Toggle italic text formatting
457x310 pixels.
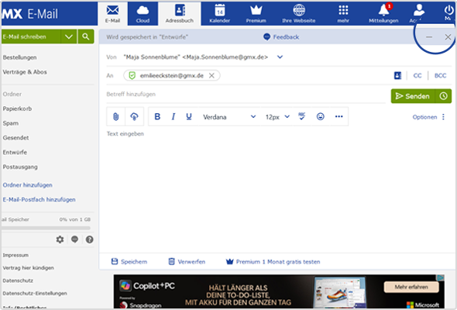[174, 117]
